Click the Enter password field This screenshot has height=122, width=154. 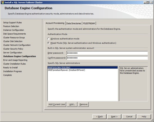click(x=107, y=53)
